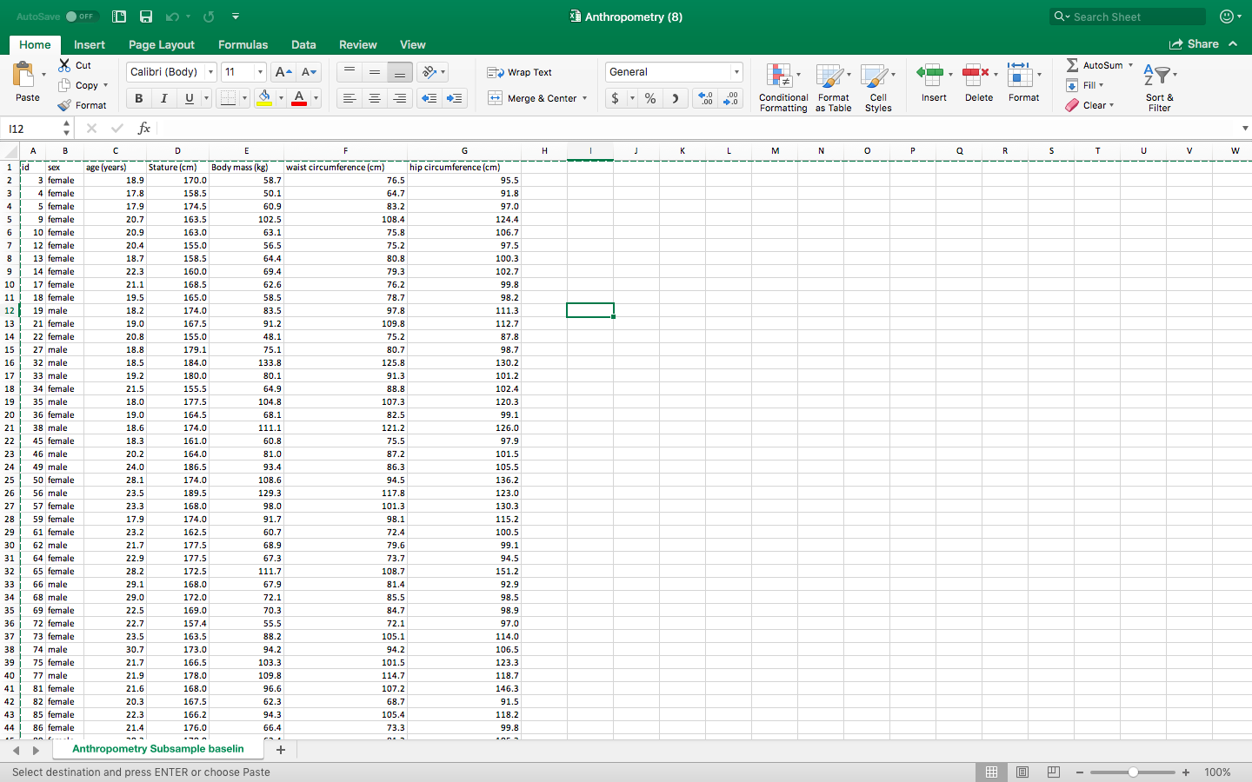The height and width of the screenshot is (782, 1252).
Task: Click the AutoSum sigma icon
Action: pos(1073,65)
